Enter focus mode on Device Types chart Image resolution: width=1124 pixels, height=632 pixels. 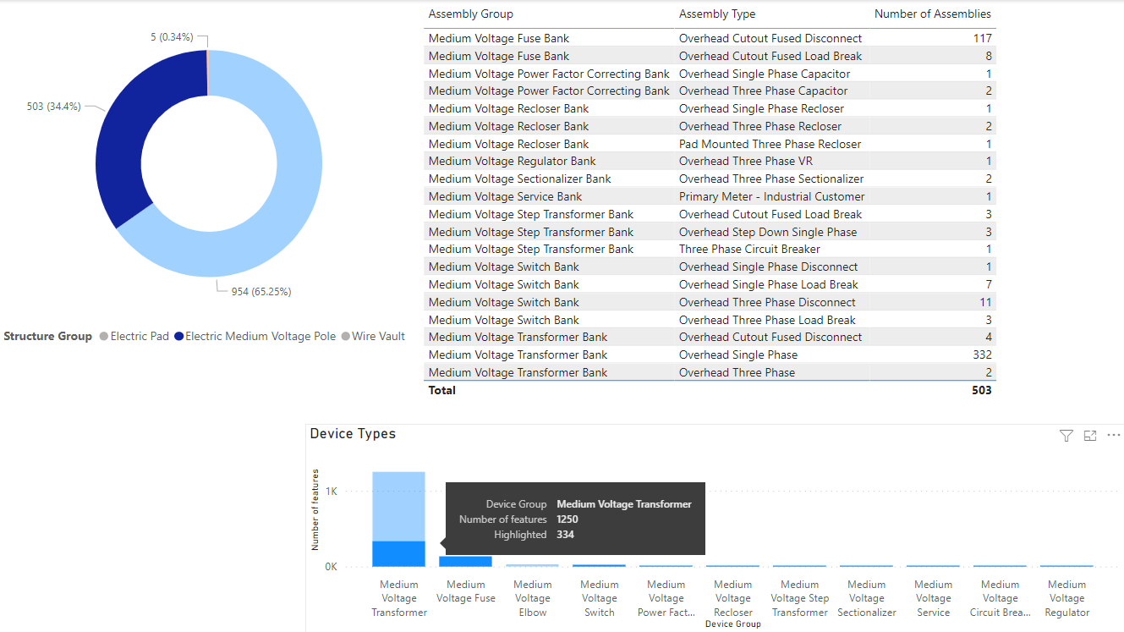pyautogui.click(x=1089, y=435)
